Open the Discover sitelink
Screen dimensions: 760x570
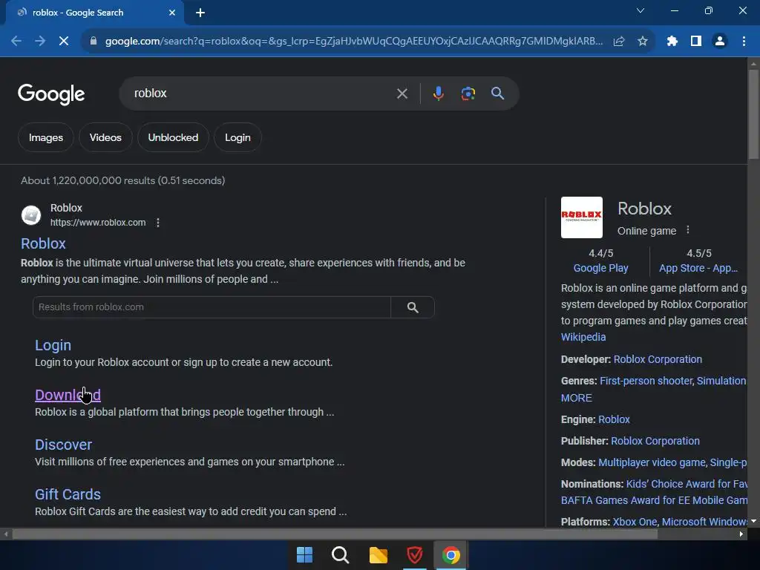(64, 445)
